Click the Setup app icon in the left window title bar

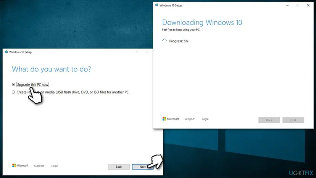(6, 52)
